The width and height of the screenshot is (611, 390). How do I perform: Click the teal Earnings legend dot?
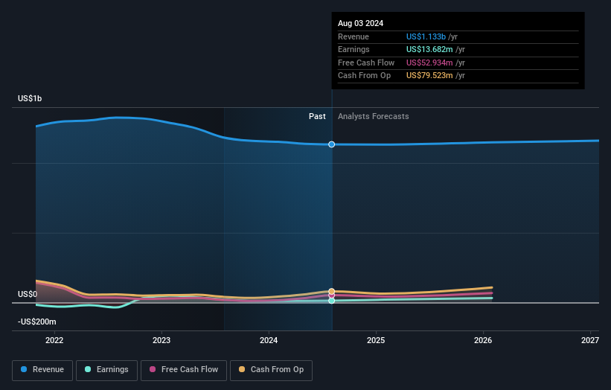pos(88,369)
